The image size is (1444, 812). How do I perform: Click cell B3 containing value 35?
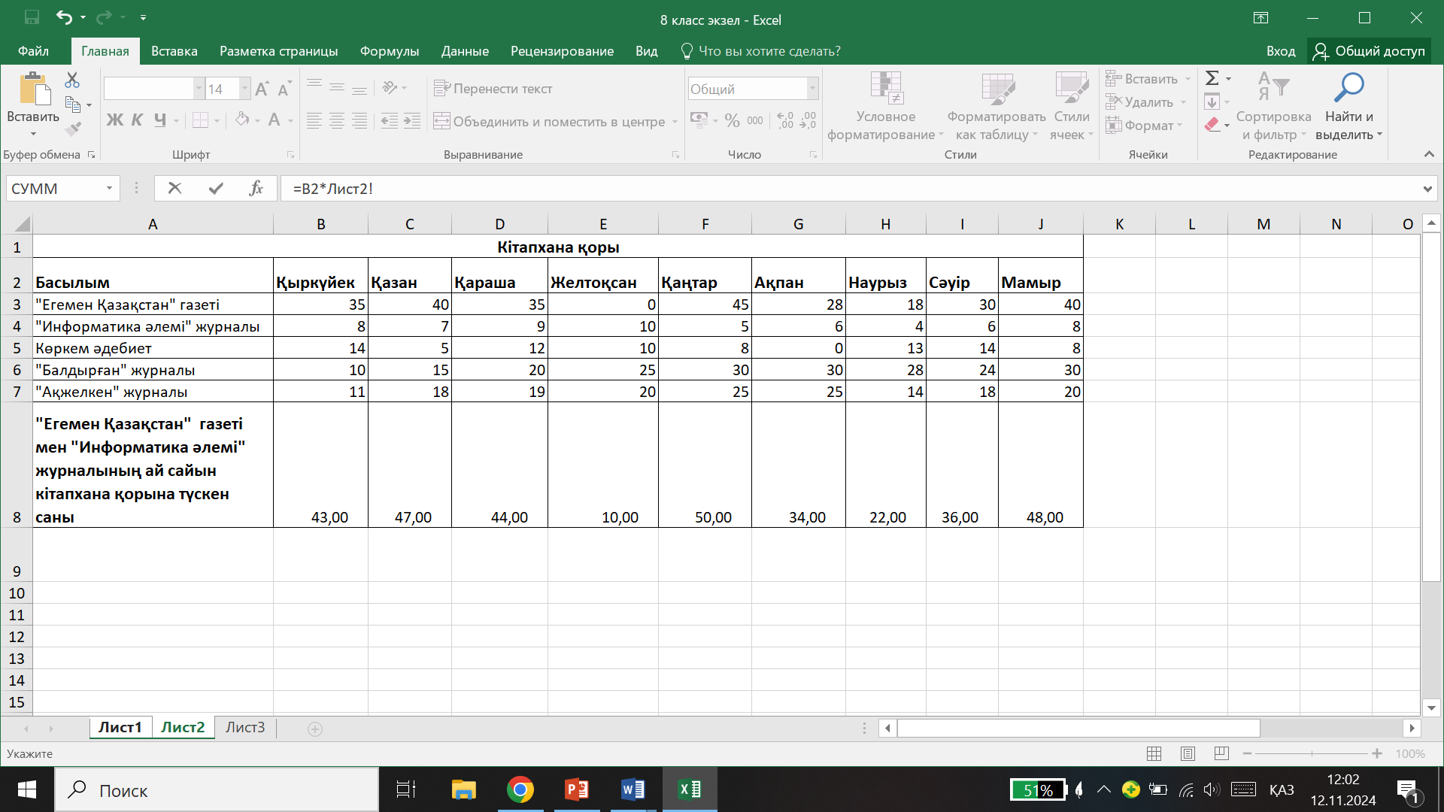point(321,304)
